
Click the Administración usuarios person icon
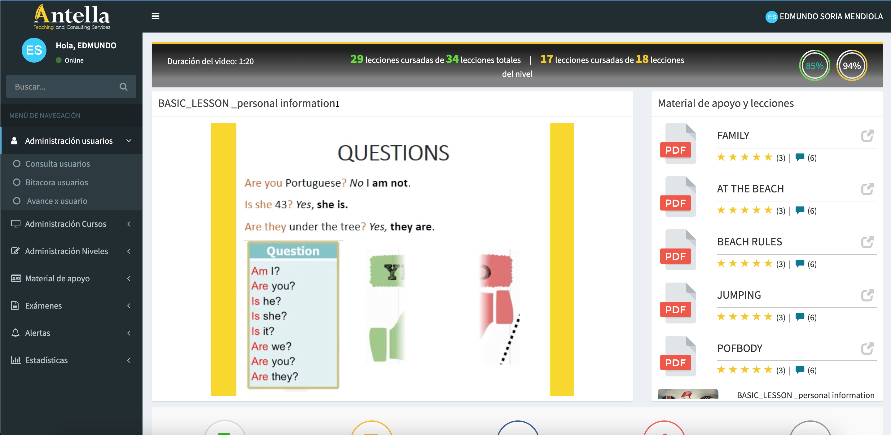pyautogui.click(x=14, y=140)
